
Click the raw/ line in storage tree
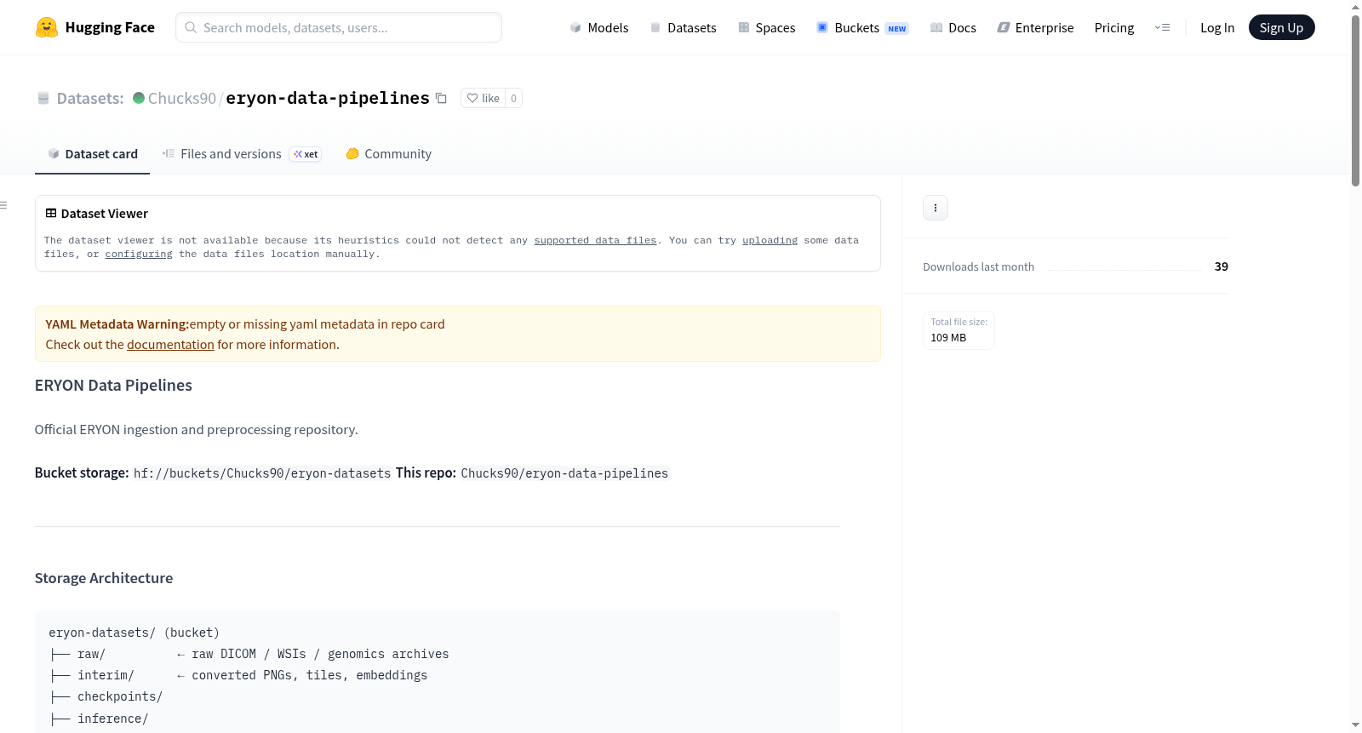tap(249, 654)
